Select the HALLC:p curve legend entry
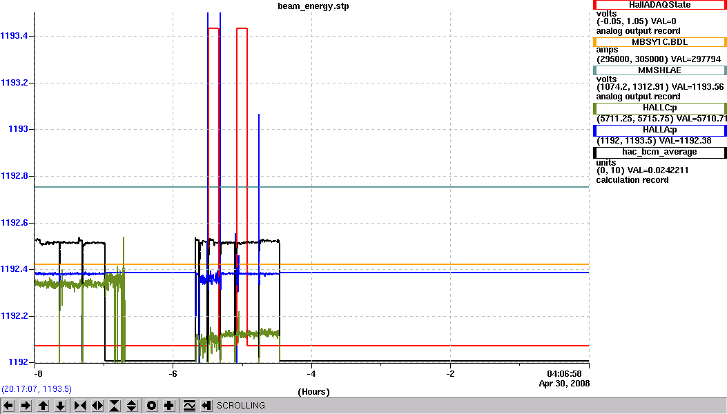The width and height of the screenshot is (727, 414). click(660, 108)
